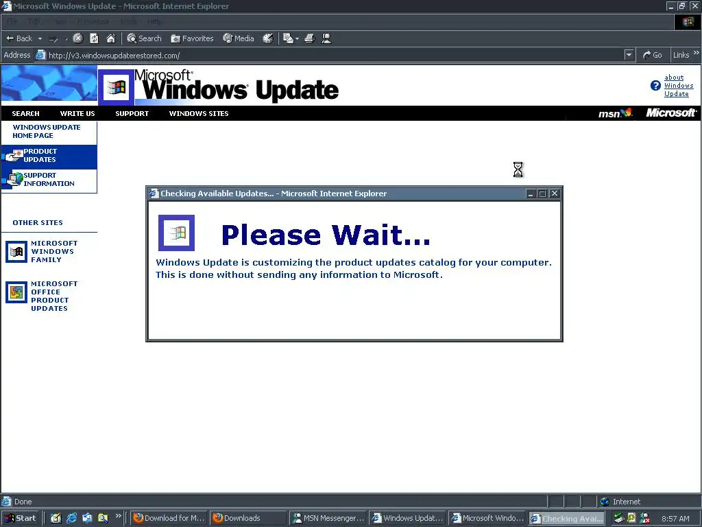Go to the Home page icon

coord(110,38)
